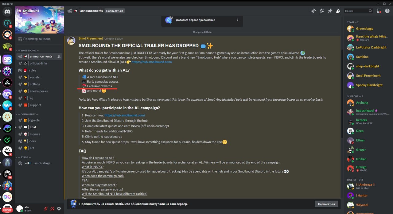Click Подписаться button in channel header
Screen dimensions: 393x214
click(115, 11)
